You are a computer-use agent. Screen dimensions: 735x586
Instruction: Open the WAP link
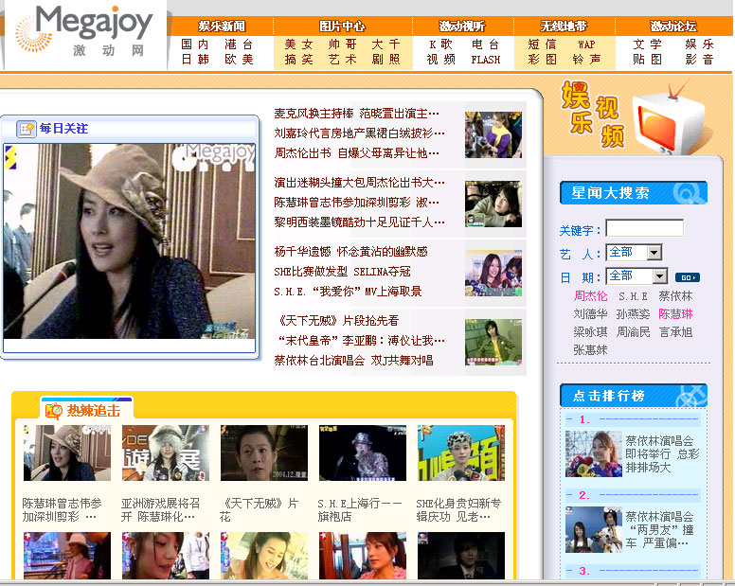point(586,44)
